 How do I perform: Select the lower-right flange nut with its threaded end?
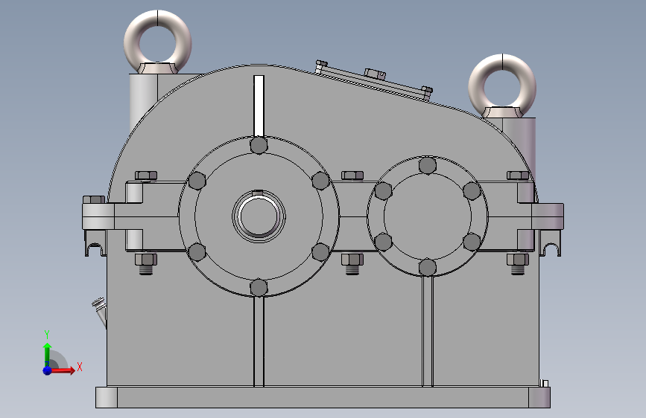point(518,264)
